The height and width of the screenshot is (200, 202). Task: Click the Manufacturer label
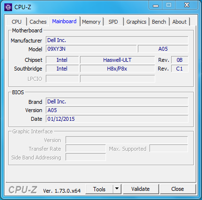click(27, 41)
